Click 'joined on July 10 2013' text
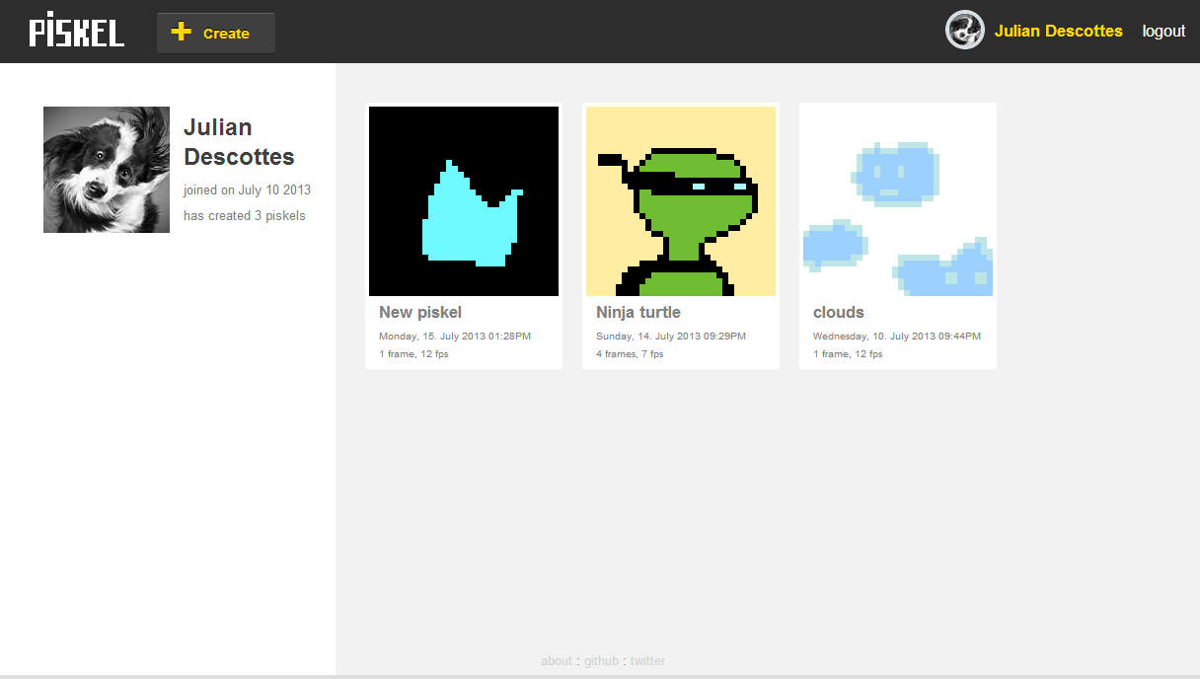The width and height of the screenshot is (1200, 679). (x=247, y=190)
